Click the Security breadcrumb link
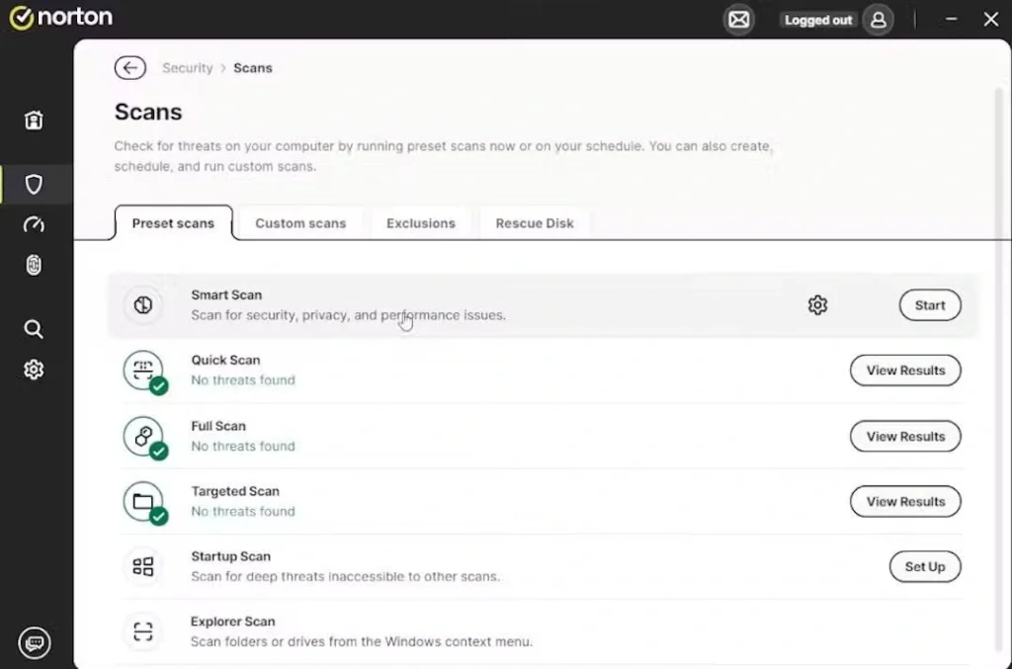Screen dimensions: 1012x669 188,68
